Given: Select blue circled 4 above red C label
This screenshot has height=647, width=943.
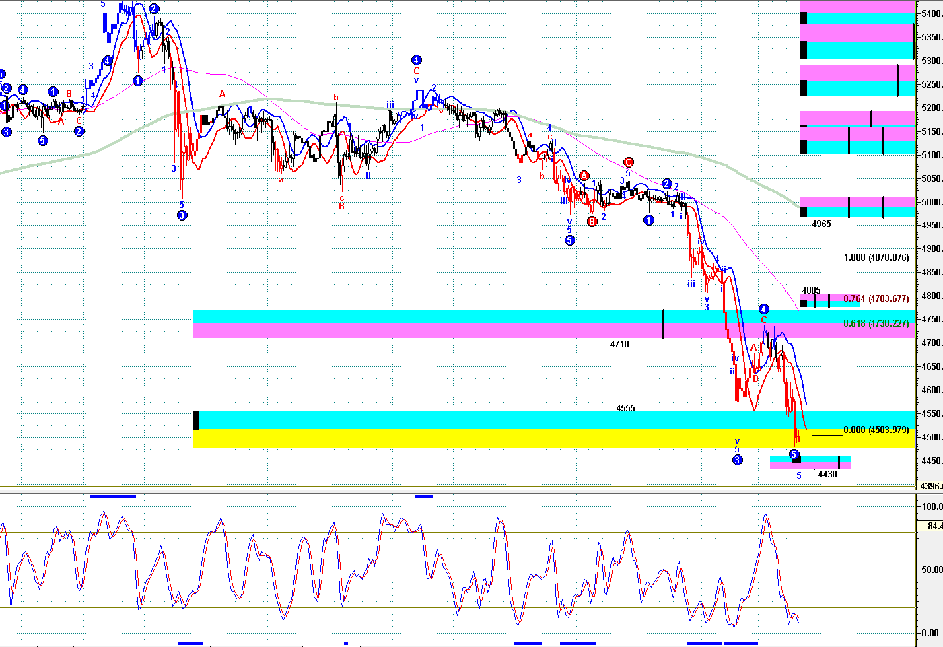Looking at the screenshot, I should [x=417, y=60].
